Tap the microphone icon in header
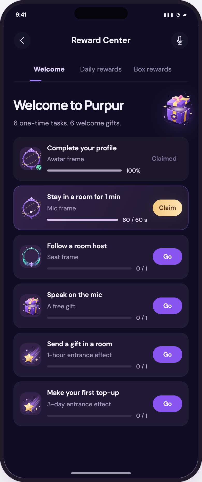 point(180,40)
